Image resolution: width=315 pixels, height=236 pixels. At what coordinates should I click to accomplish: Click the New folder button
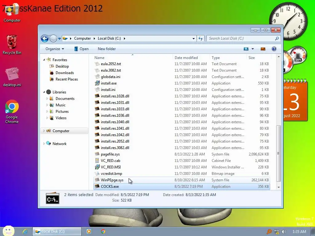point(107,49)
